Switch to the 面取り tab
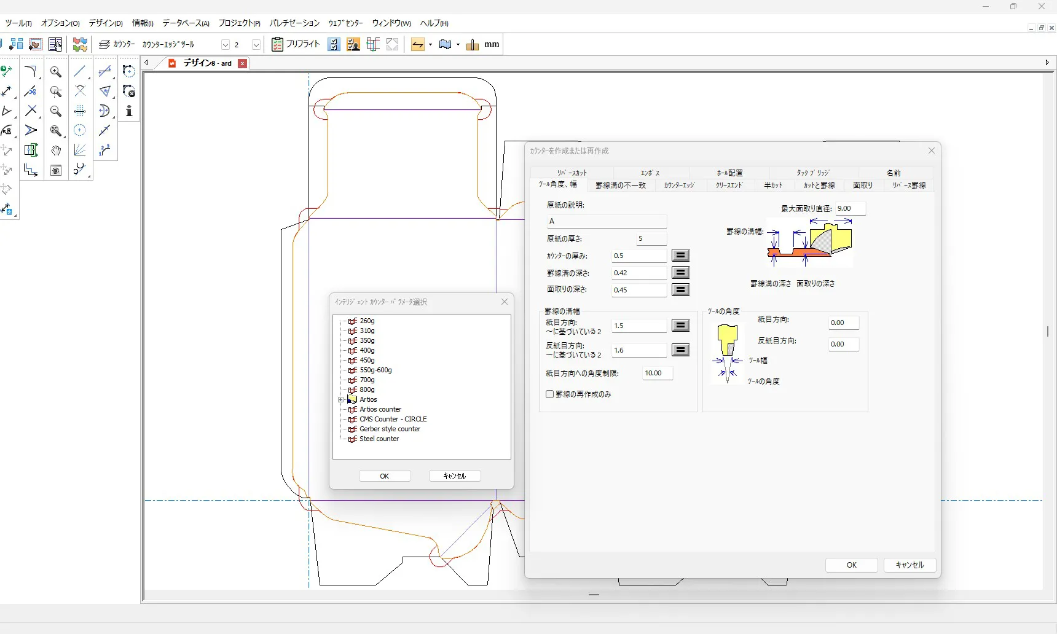 (862, 186)
